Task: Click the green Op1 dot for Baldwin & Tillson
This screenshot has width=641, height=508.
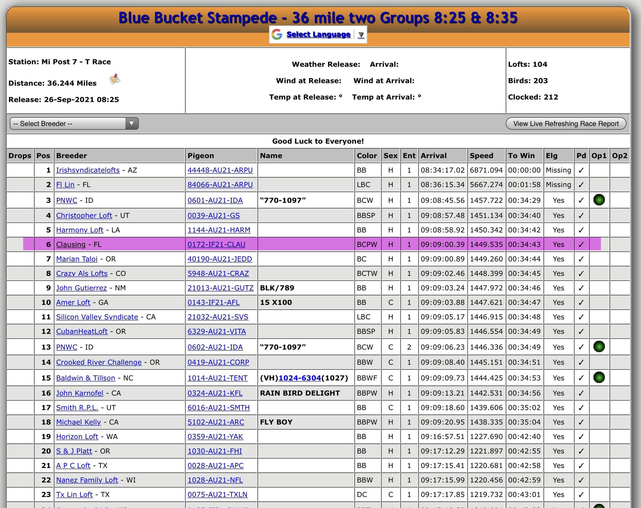Action: click(599, 378)
